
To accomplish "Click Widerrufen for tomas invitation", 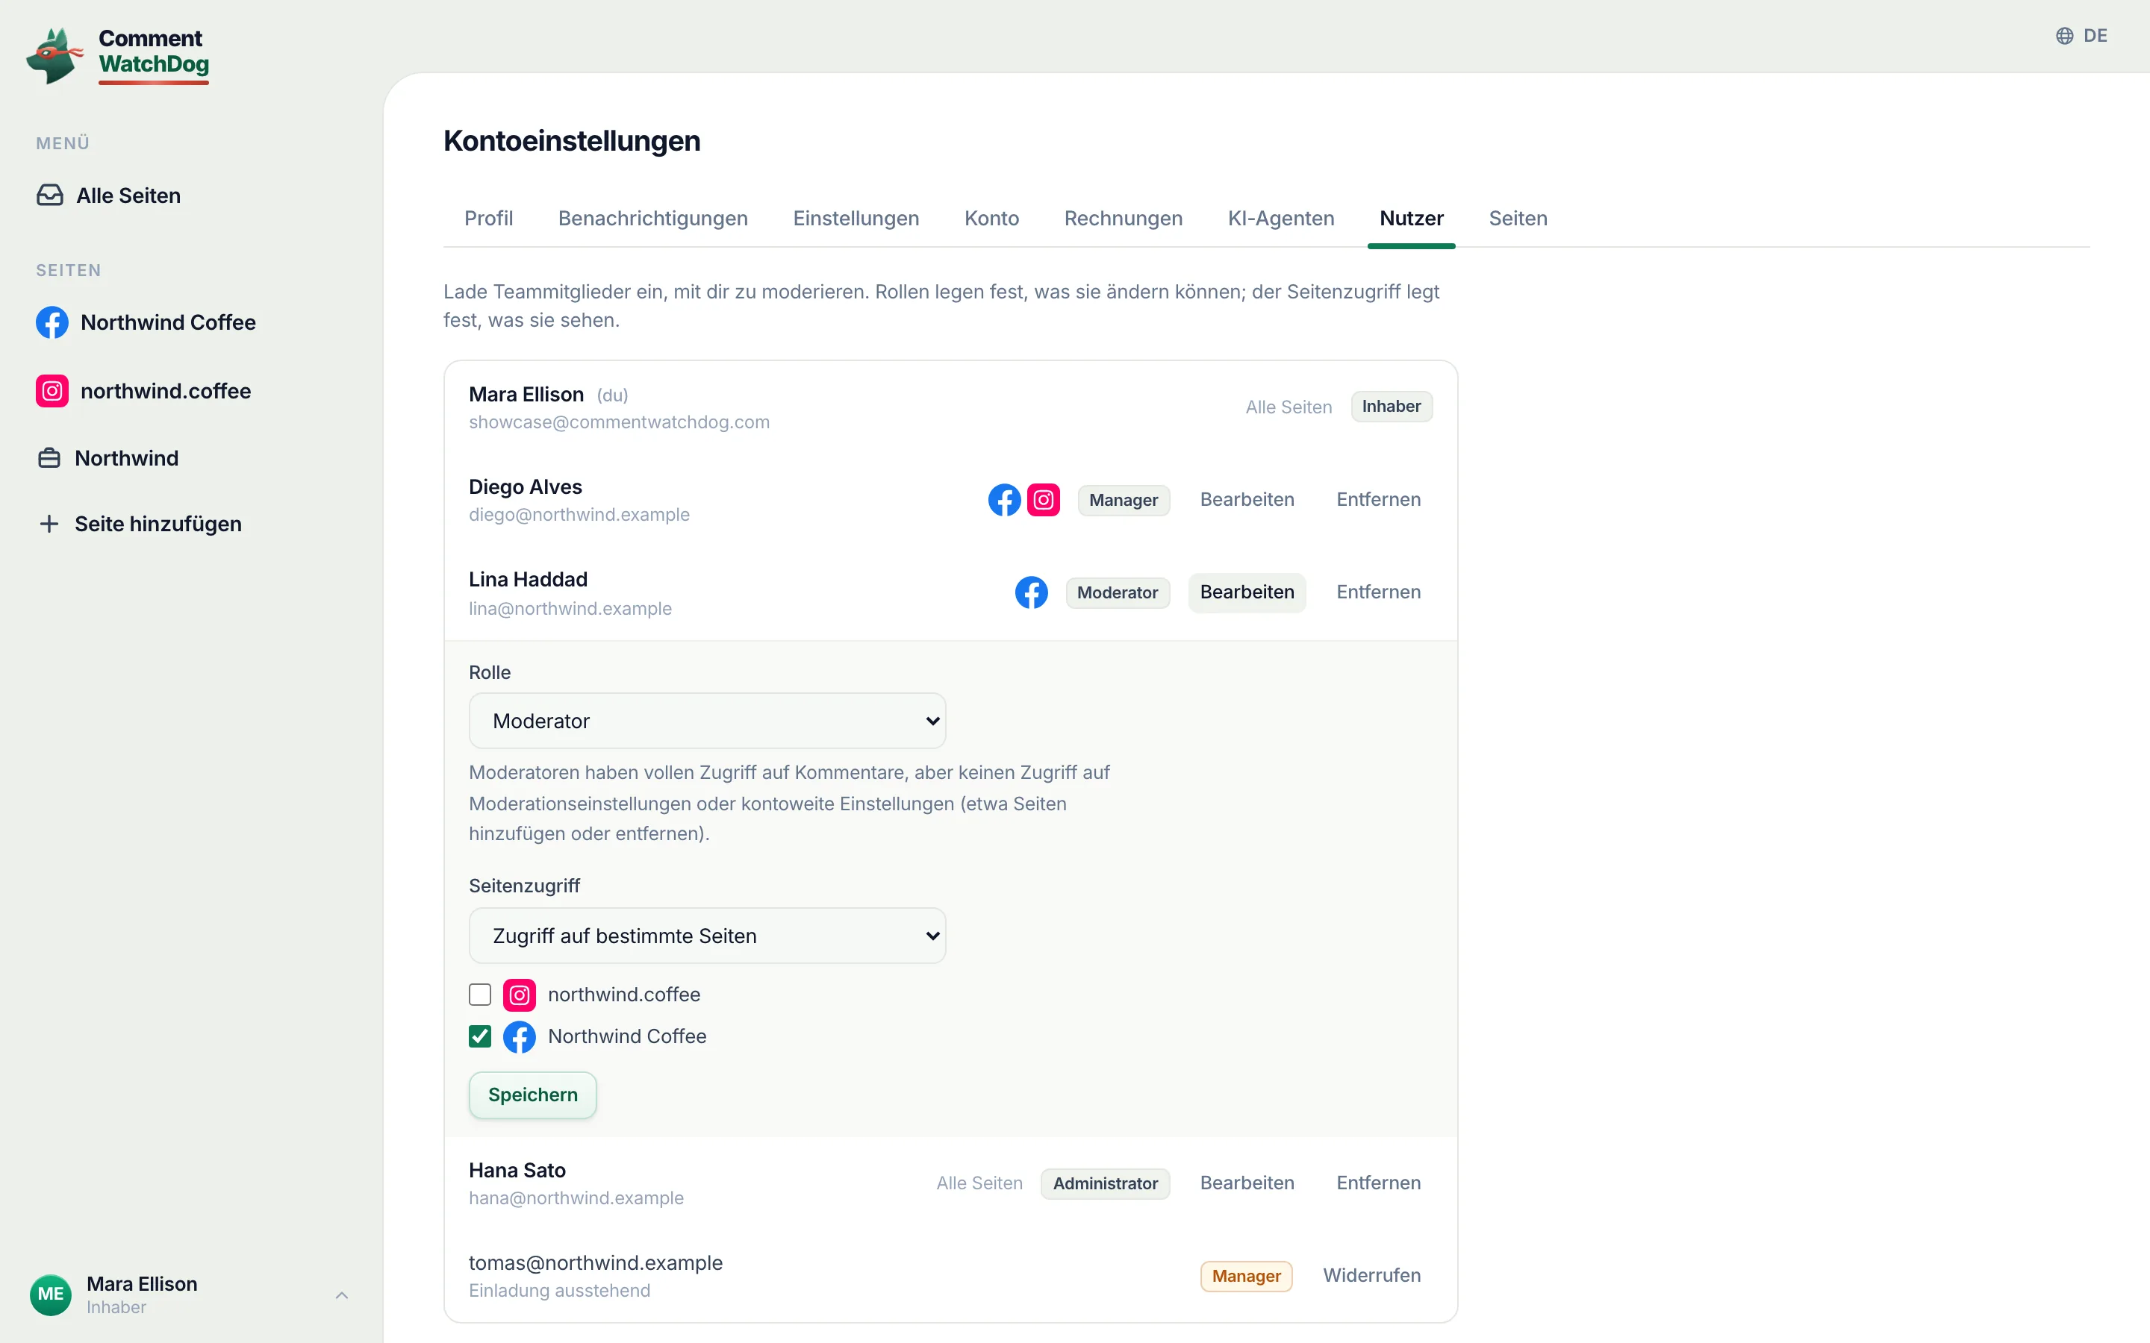I will tap(1371, 1276).
